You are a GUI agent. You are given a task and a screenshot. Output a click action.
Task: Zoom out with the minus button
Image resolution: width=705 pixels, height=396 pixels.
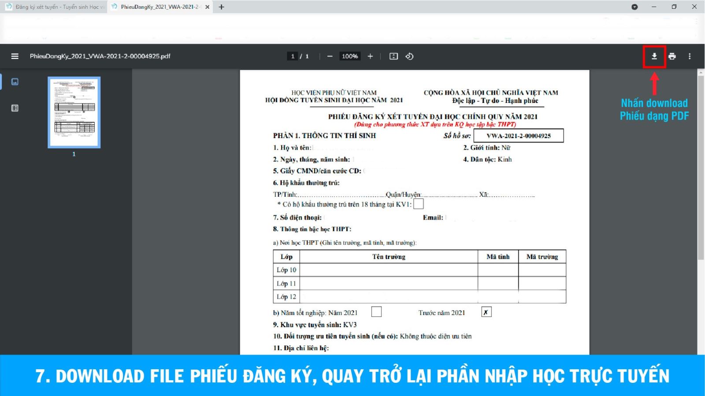(330, 56)
